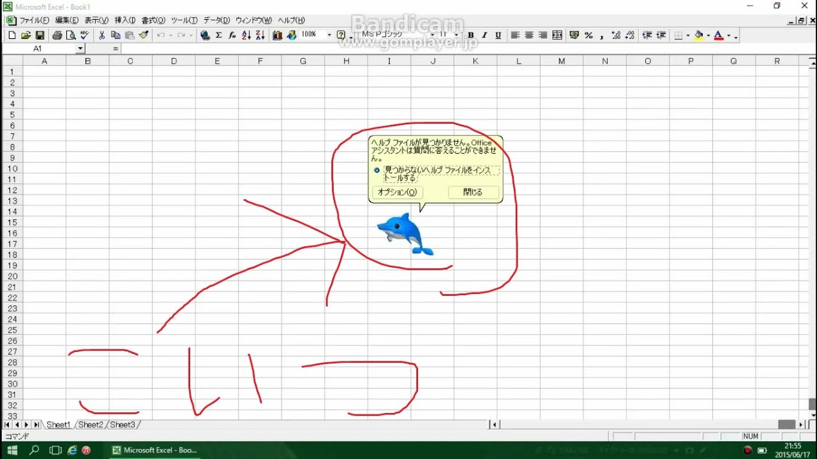
Task: Open the 挿入(I) menu
Action: pos(125,20)
